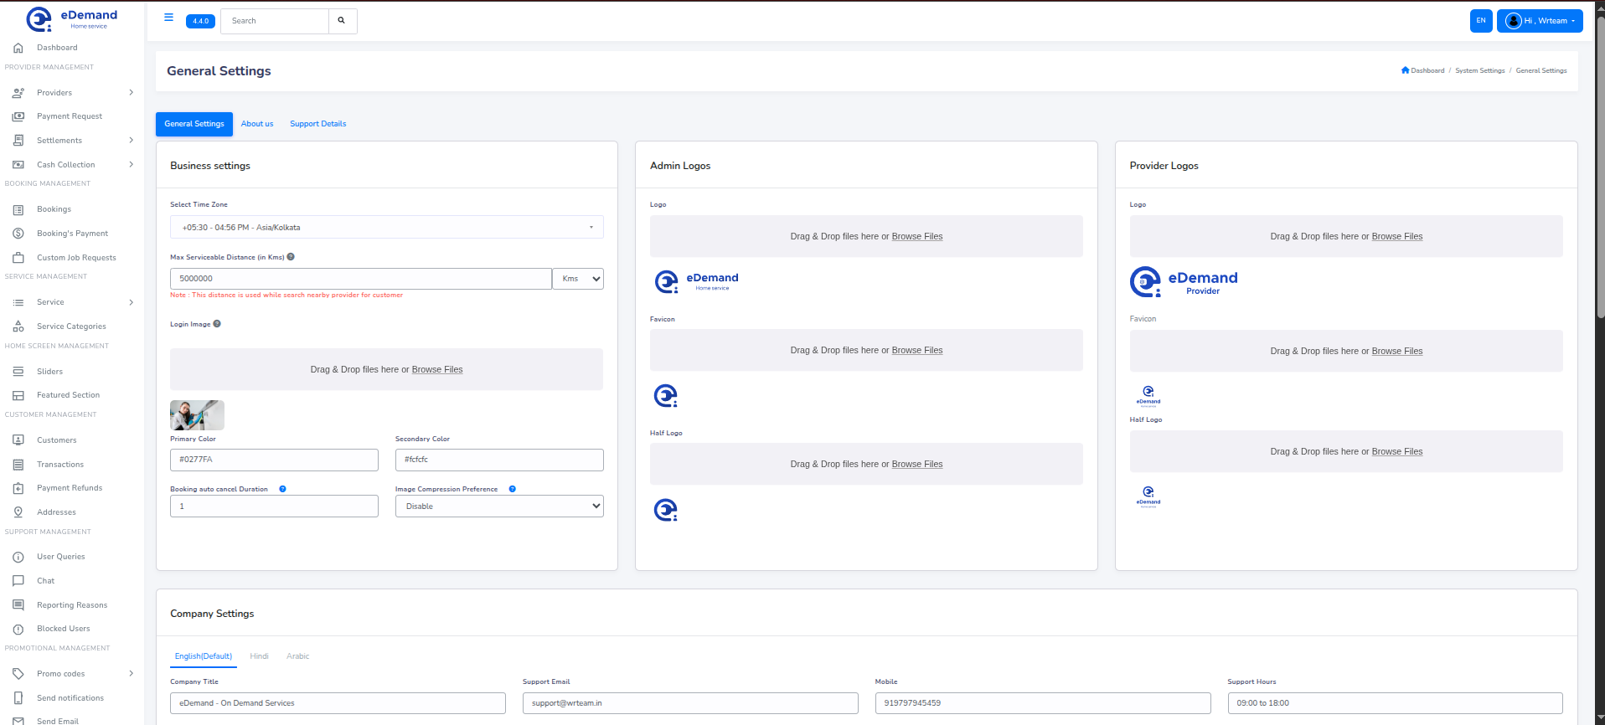Select the Hindi language tab

click(259, 656)
